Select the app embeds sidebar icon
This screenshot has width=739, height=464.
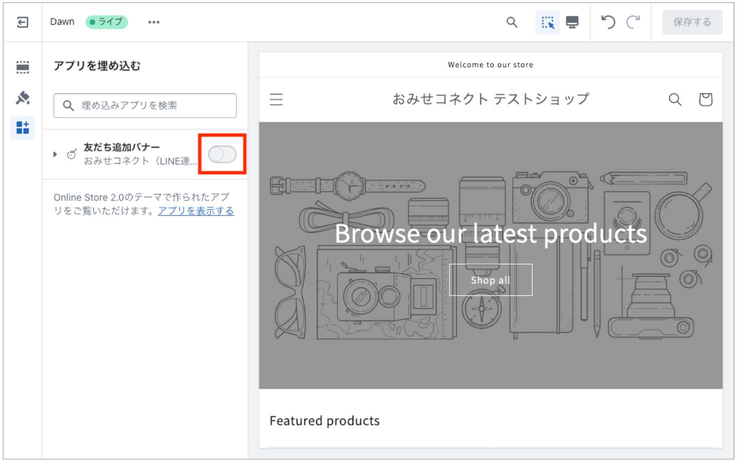[x=23, y=127]
